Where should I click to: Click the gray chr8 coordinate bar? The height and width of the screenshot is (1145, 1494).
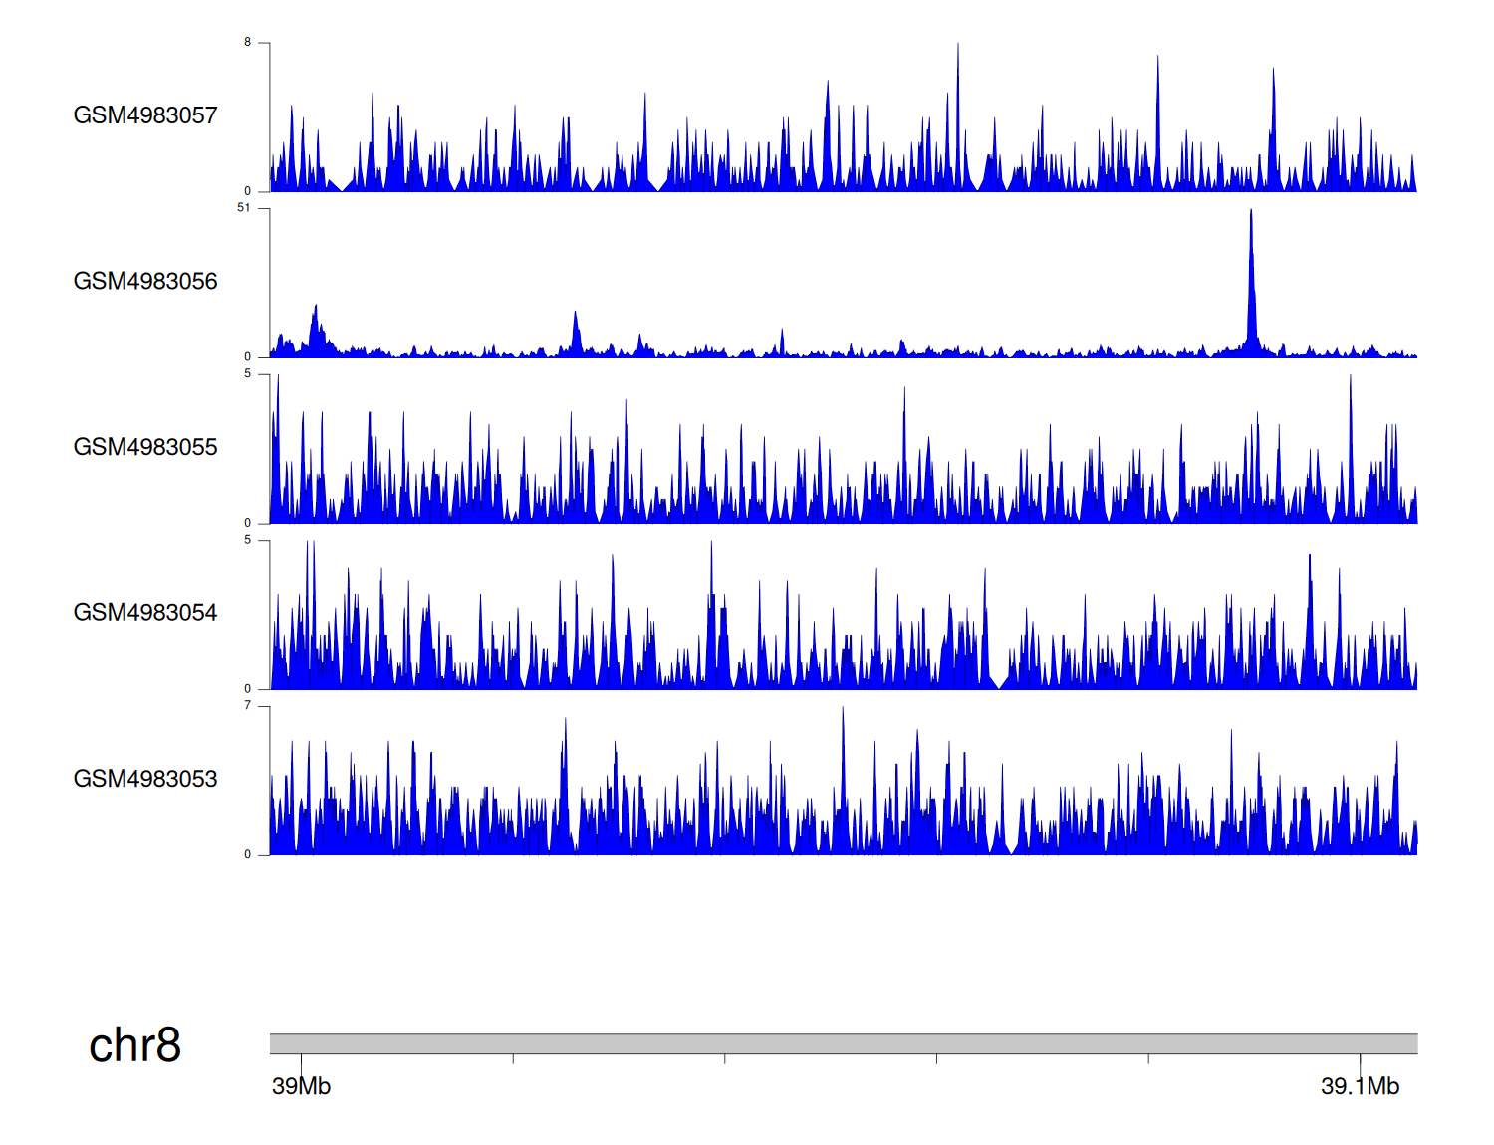coord(843,1043)
